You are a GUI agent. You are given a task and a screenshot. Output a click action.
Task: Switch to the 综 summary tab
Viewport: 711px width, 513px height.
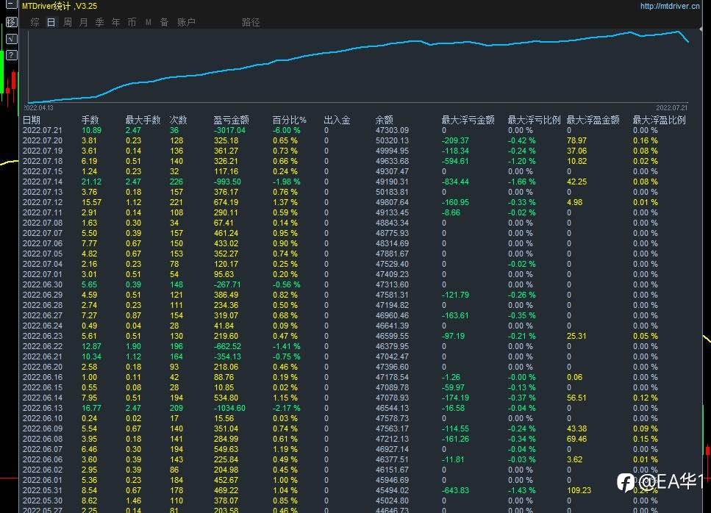[35, 22]
